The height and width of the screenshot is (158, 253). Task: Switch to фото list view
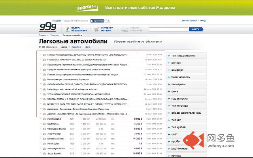88,47
